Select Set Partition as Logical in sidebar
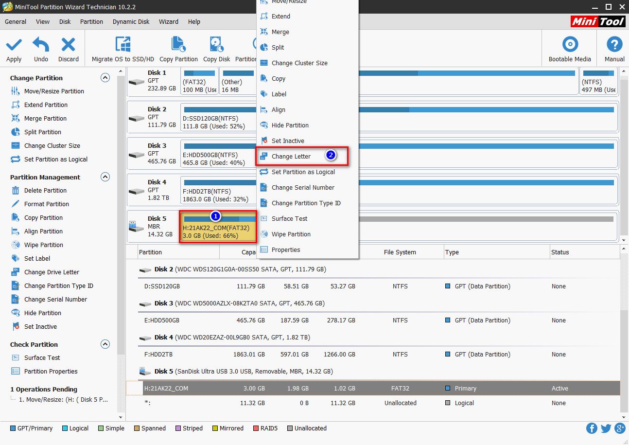 [56, 159]
